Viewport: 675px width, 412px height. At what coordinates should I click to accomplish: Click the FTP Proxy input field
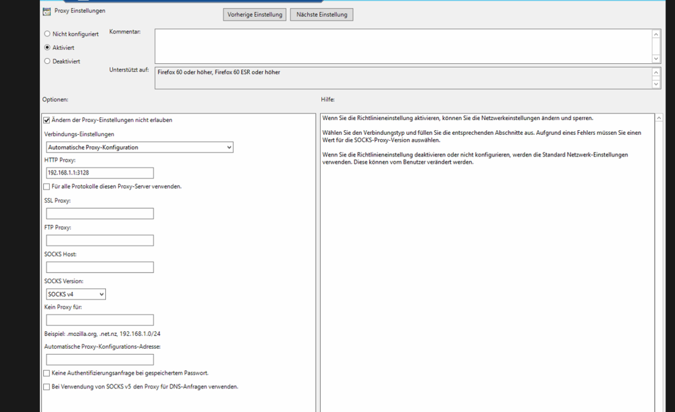point(99,241)
